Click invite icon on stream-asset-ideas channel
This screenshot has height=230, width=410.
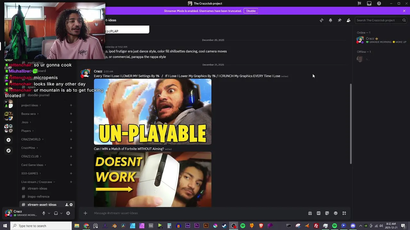tap(67, 205)
